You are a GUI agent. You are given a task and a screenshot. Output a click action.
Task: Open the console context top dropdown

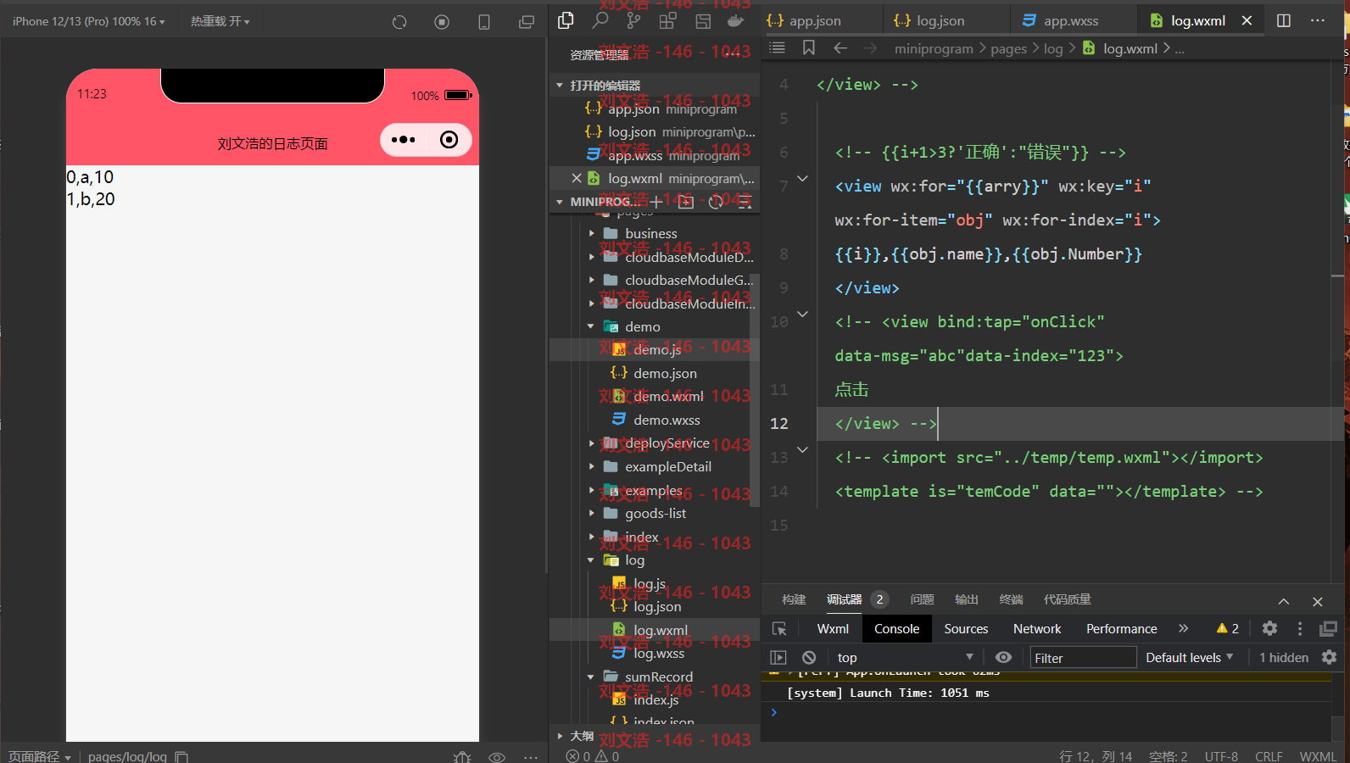(905, 658)
